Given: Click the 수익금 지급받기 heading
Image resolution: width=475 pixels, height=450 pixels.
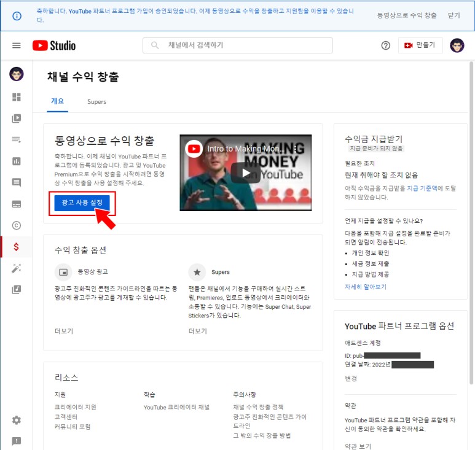Looking at the screenshot, I should point(374,139).
